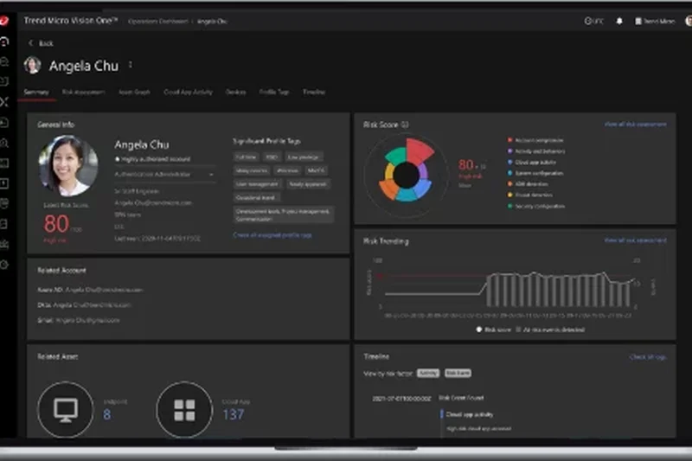Click the Check all logs link

click(648, 357)
